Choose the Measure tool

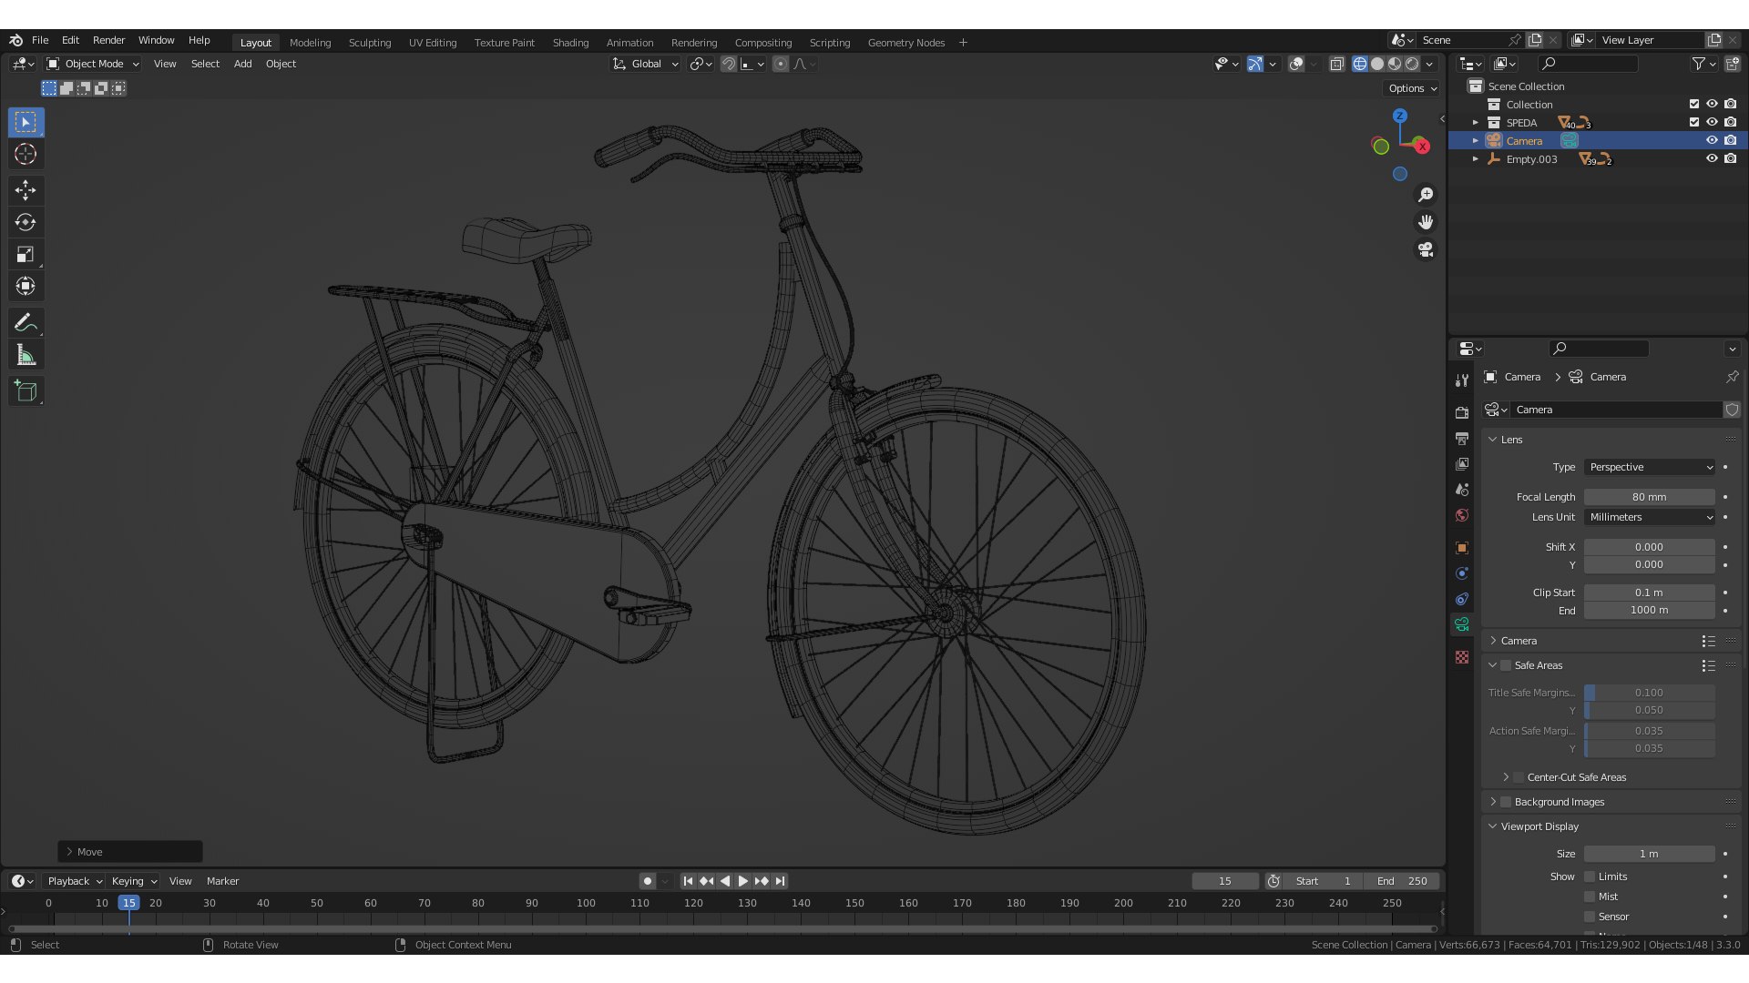[26, 355]
